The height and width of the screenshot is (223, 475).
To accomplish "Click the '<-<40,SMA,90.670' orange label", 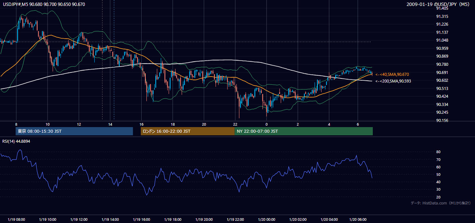I will 392,74.
